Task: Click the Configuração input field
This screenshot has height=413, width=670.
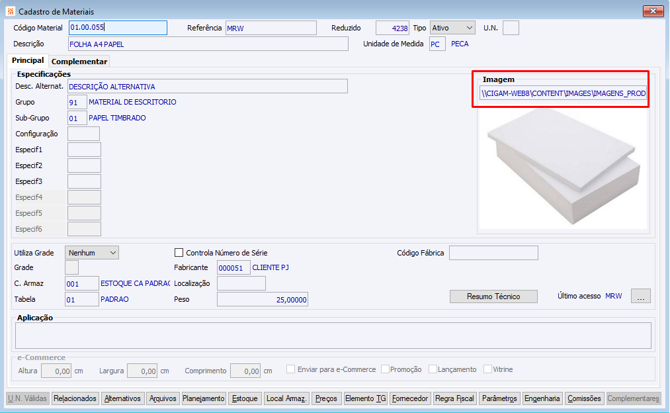Action: (x=83, y=134)
